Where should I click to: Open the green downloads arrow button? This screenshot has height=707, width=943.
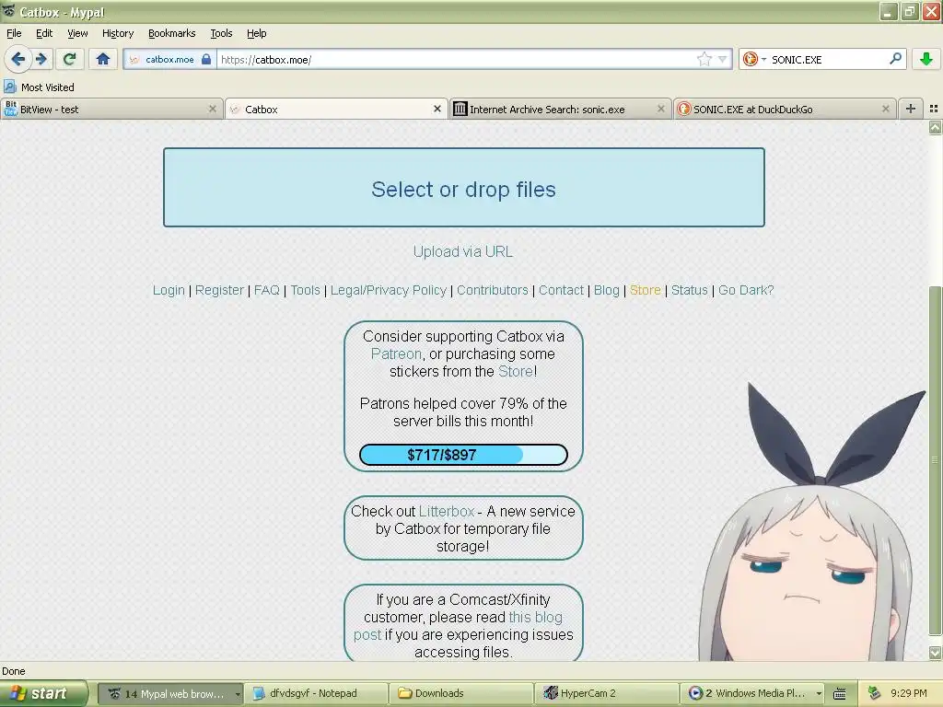[926, 59]
